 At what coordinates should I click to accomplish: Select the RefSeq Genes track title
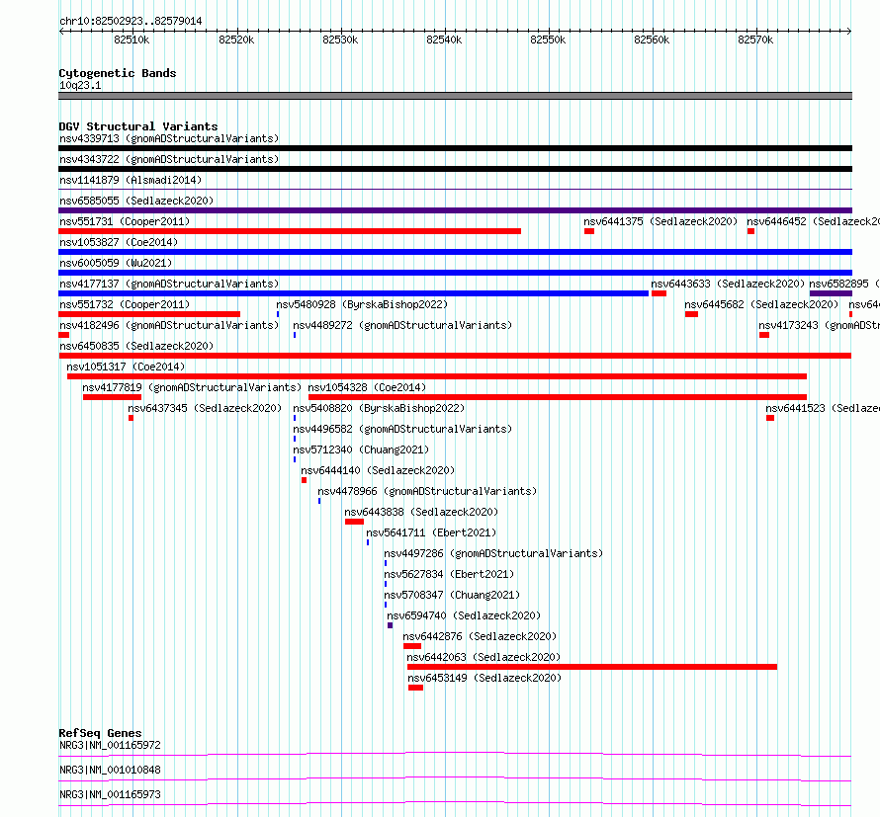tap(100, 733)
